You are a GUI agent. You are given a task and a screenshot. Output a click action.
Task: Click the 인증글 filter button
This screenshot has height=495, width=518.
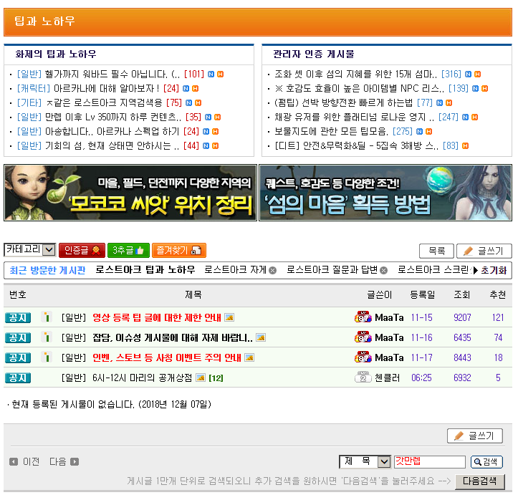coord(82,250)
